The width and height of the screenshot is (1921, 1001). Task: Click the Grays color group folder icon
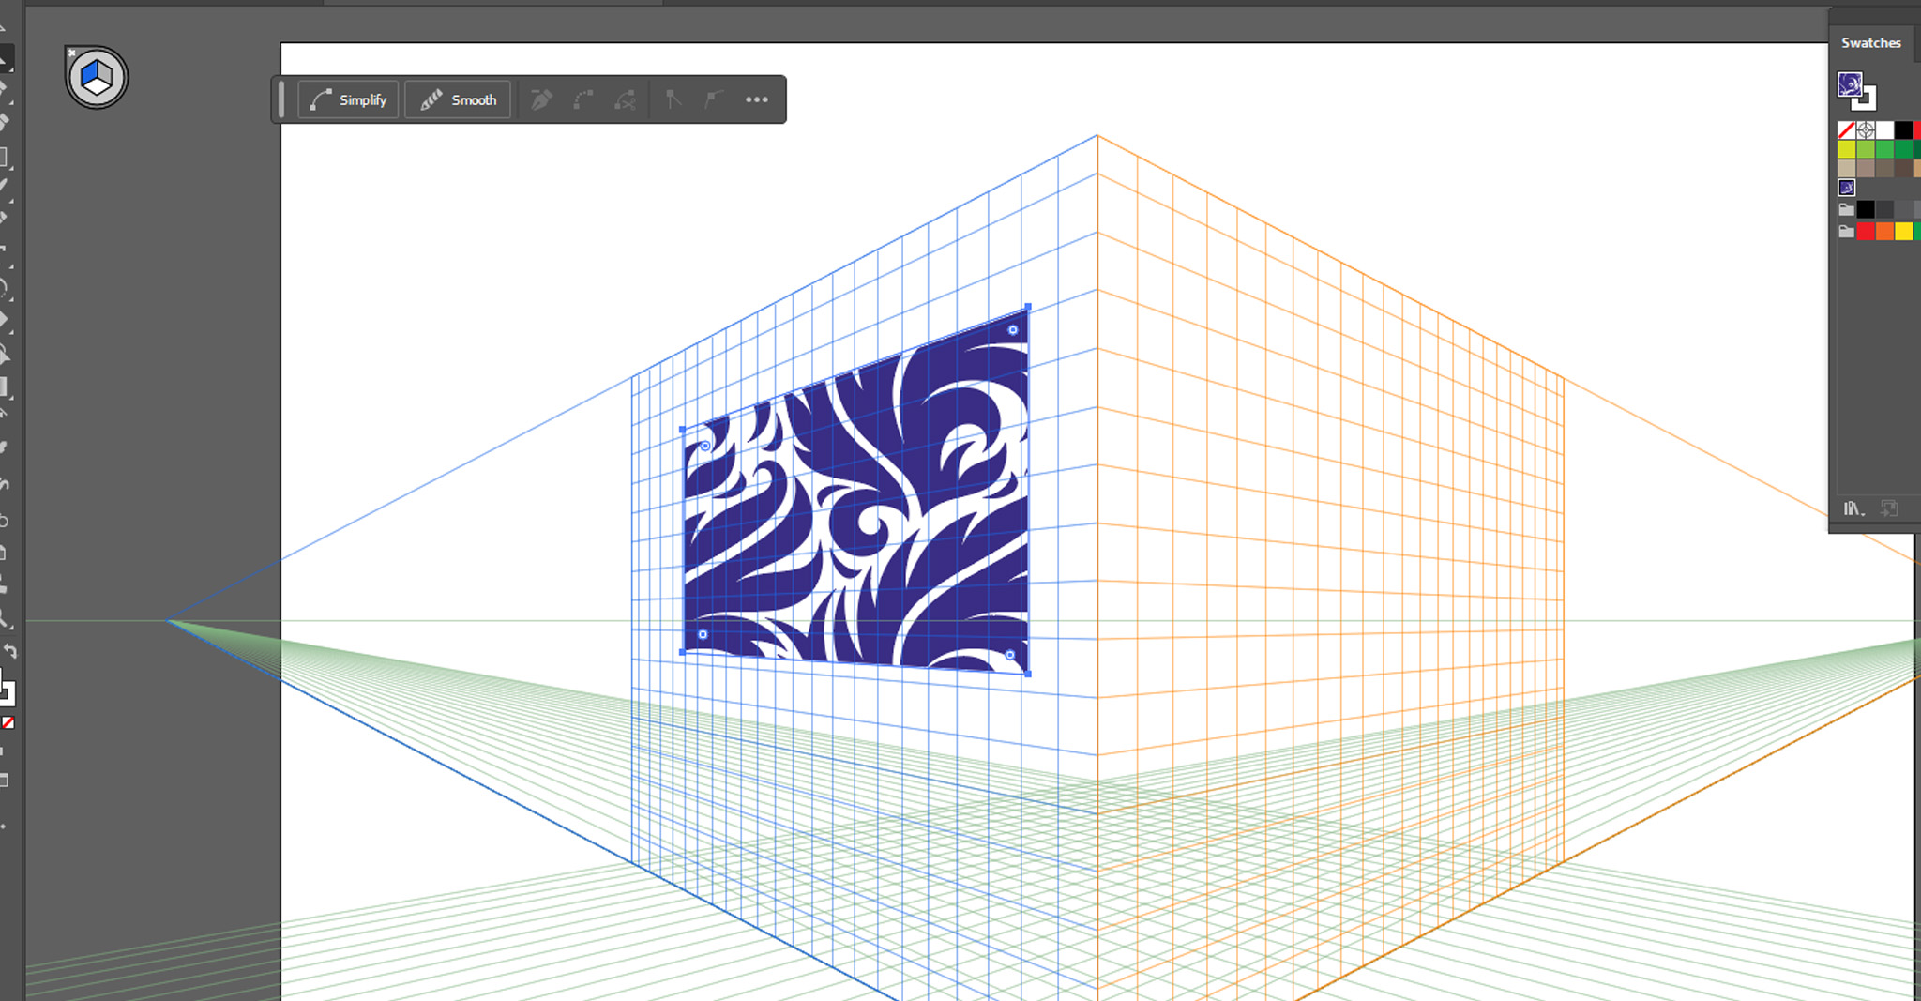[x=1846, y=209]
